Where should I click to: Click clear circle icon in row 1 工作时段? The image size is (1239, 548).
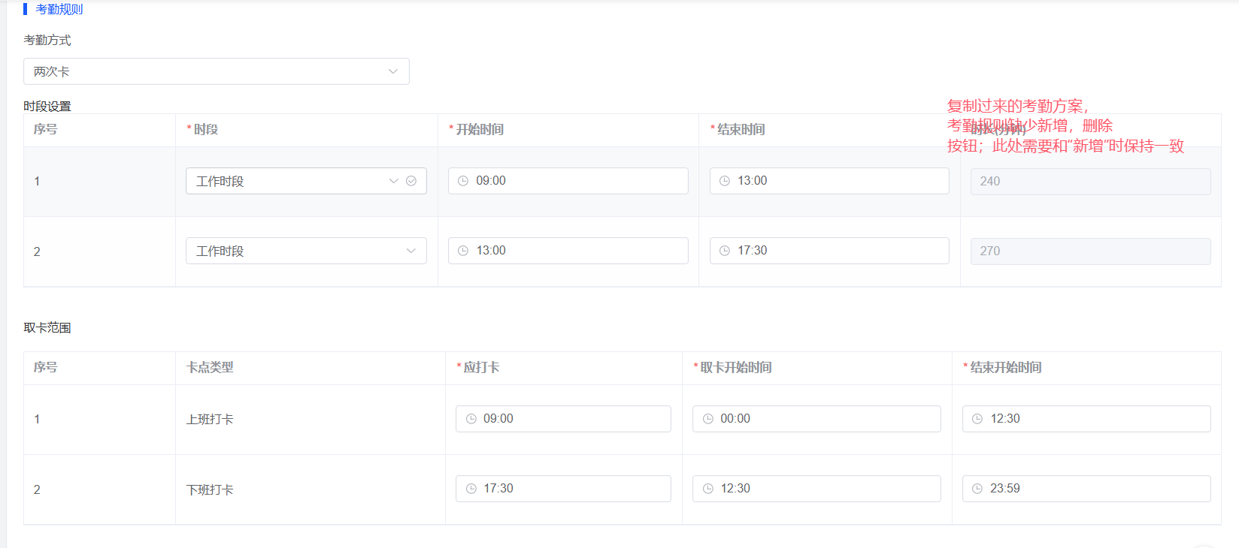(411, 181)
